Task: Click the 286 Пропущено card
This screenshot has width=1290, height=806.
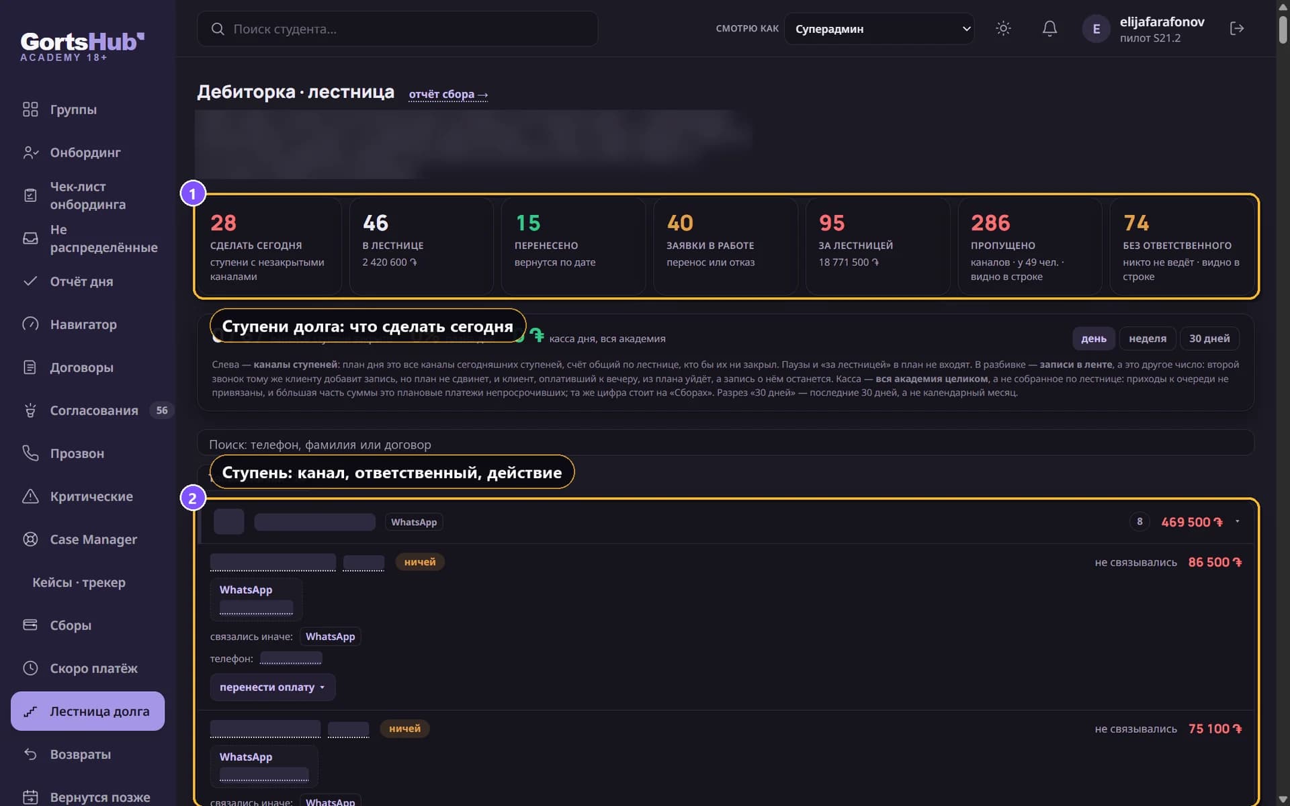Action: (1029, 247)
